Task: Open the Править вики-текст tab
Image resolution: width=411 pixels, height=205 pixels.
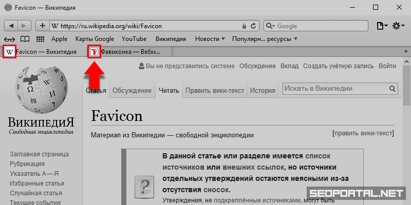Action: point(215,91)
